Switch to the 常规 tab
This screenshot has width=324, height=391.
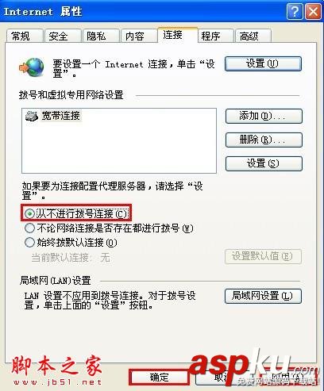pos(25,36)
